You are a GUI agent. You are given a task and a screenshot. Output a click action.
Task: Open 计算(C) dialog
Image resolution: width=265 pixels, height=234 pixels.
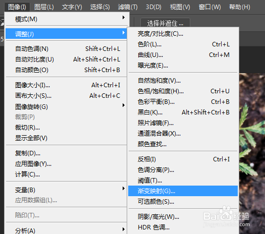[x=66, y=174]
